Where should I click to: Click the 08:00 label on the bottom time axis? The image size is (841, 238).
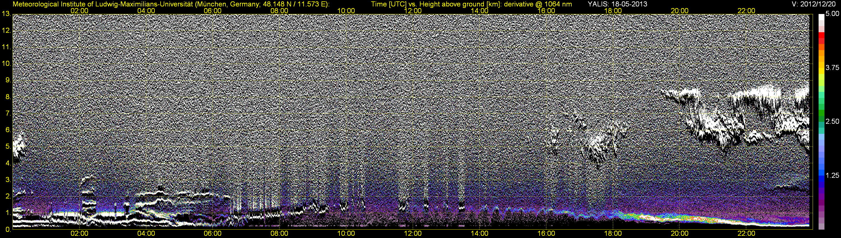coord(279,234)
